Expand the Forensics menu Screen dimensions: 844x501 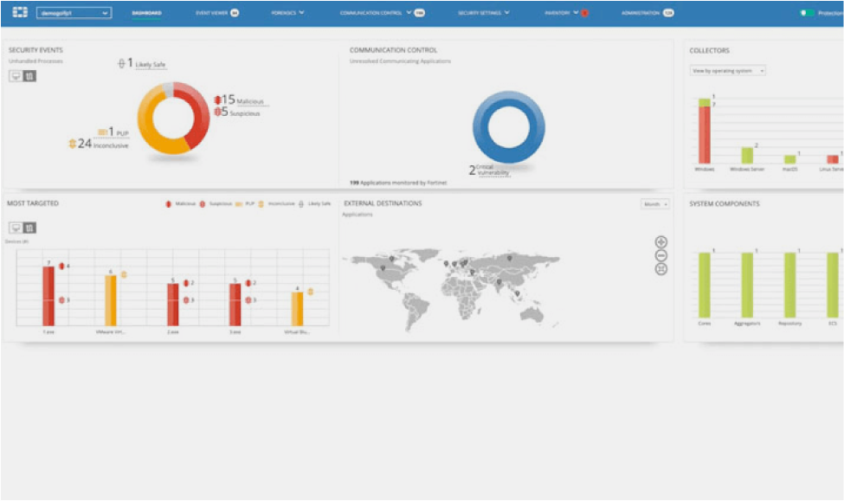pyautogui.click(x=287, y=12)
